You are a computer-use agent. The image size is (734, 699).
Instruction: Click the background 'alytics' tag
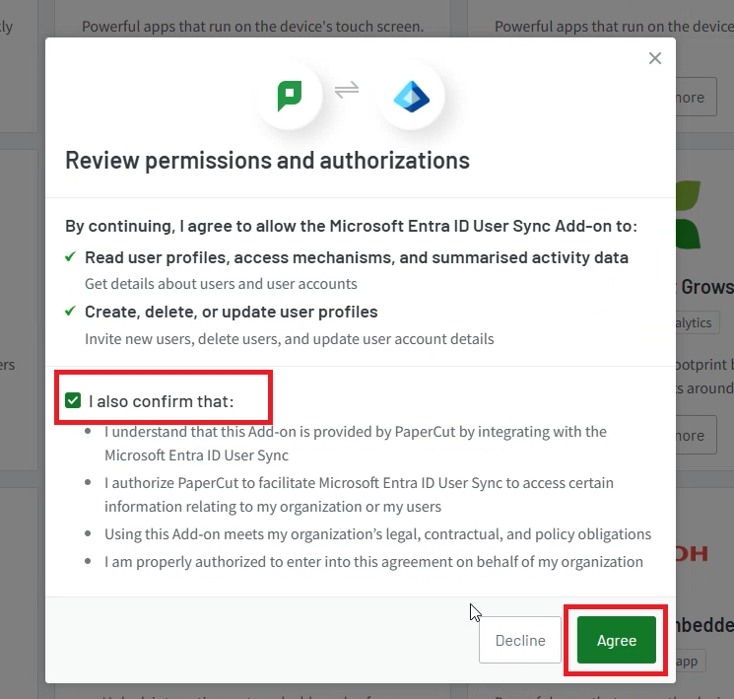(697, 322)
